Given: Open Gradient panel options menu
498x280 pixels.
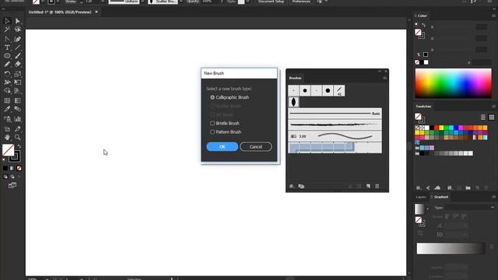Looking at the screenshot, I should pyautogui.click(x=493, y=197).
